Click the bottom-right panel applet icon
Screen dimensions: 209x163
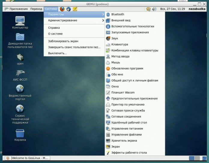pos(204,158)
